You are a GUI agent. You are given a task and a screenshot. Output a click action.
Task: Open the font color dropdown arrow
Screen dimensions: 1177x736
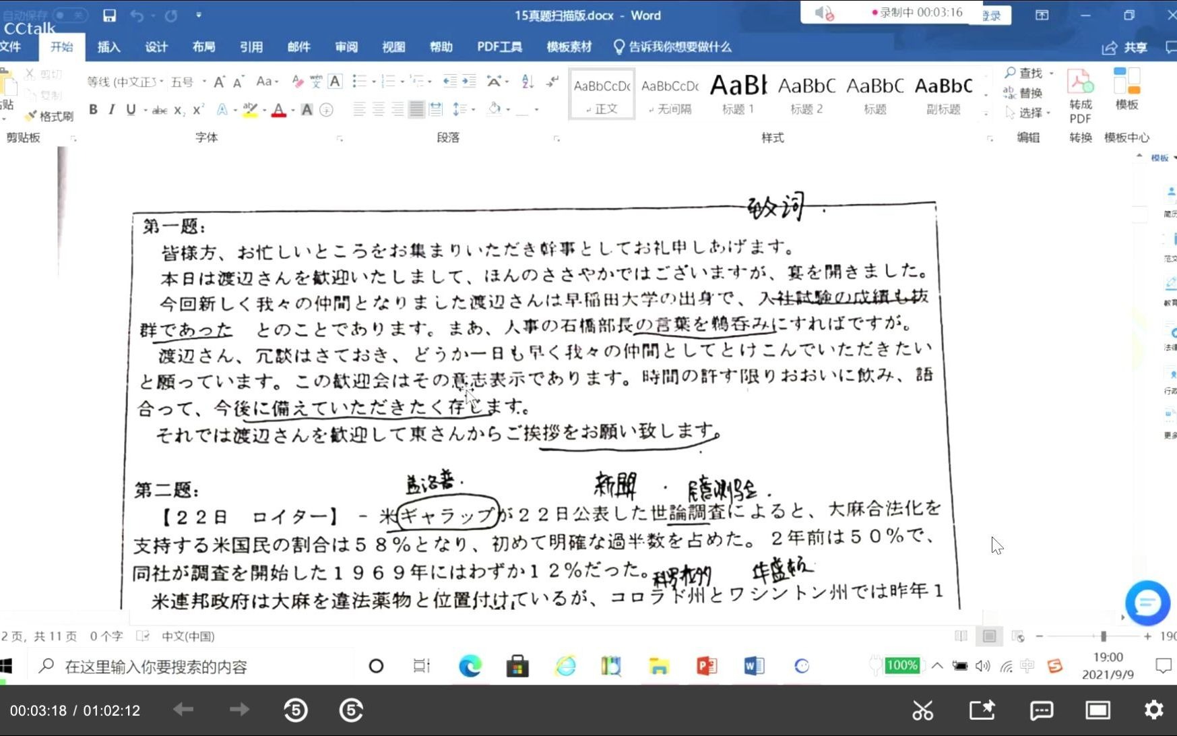(x=292, y=110)
